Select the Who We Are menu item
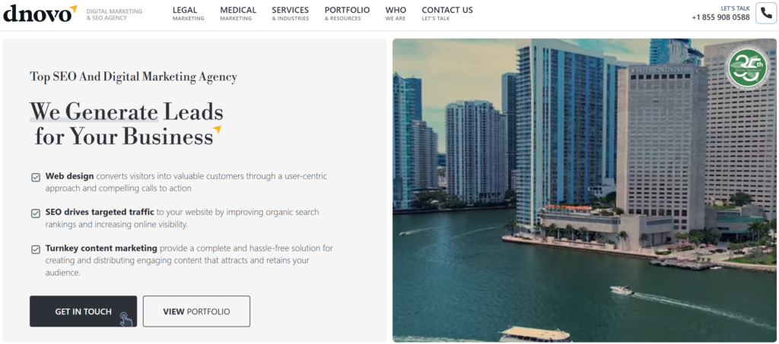Image resolution: width=779 pixels, height=344 pixels. tap(396, 14)
